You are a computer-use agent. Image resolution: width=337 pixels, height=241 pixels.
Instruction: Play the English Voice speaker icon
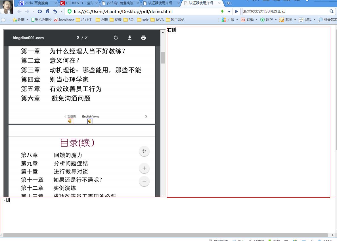90,121
